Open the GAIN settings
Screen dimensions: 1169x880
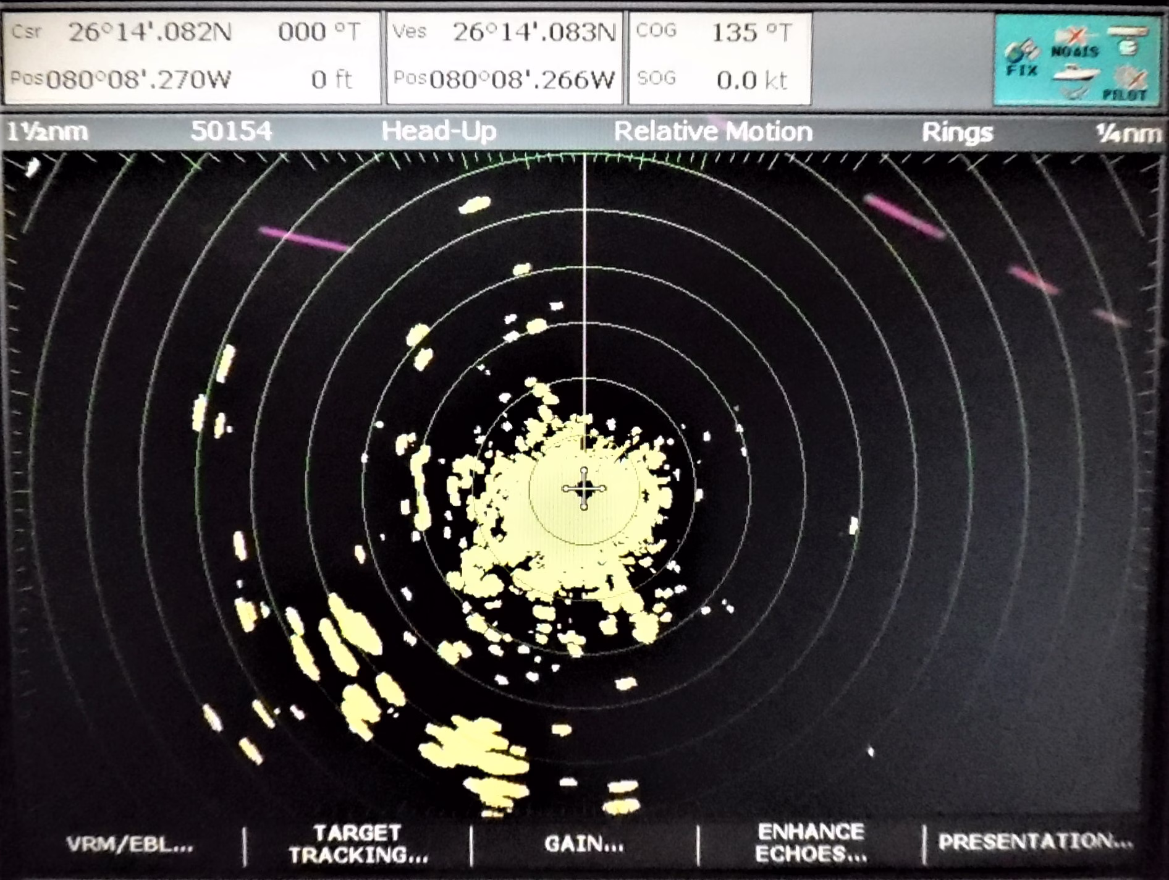point(584,844)
